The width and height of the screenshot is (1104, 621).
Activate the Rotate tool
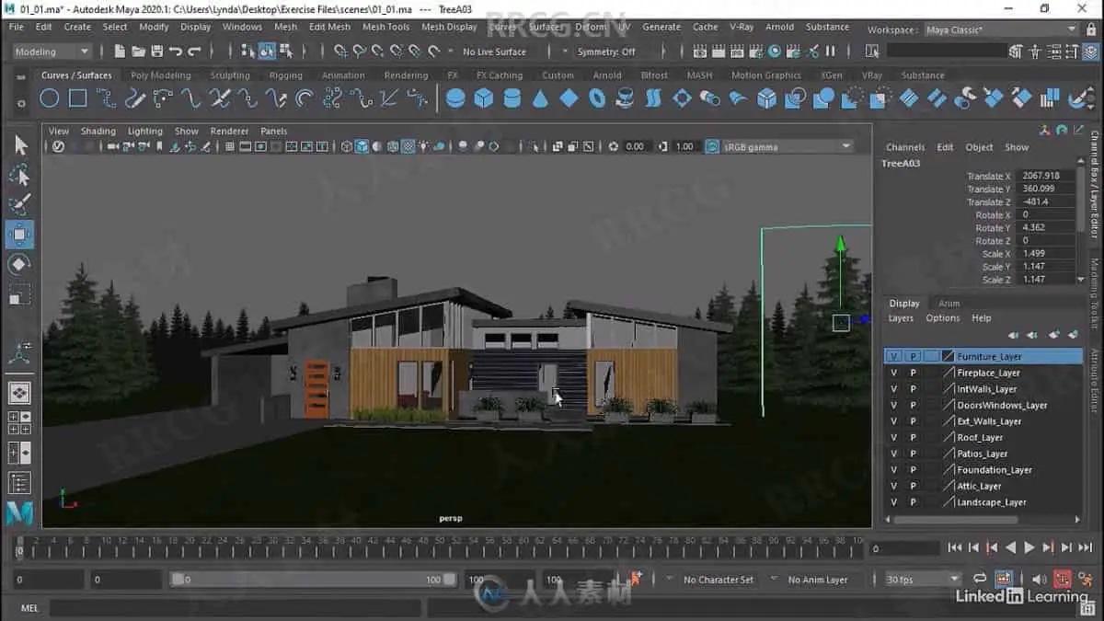point(20,265)
